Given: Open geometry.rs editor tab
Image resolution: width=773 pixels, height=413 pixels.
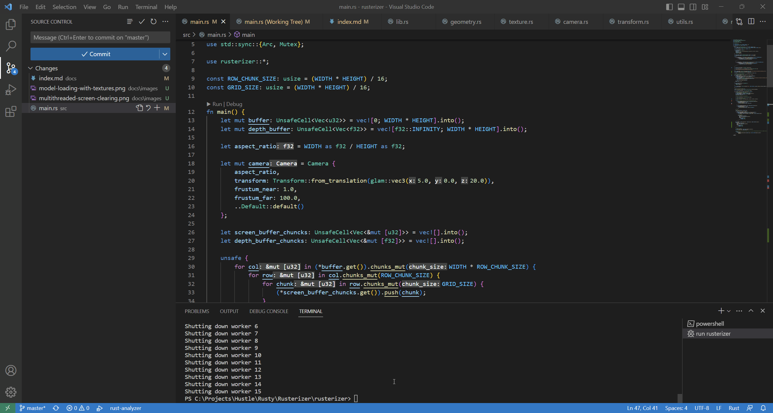Looking at the screenshot, I should (x=465, y=22).
